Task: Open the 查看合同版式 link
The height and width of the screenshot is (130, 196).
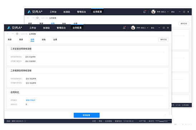Action: point(31,100)
